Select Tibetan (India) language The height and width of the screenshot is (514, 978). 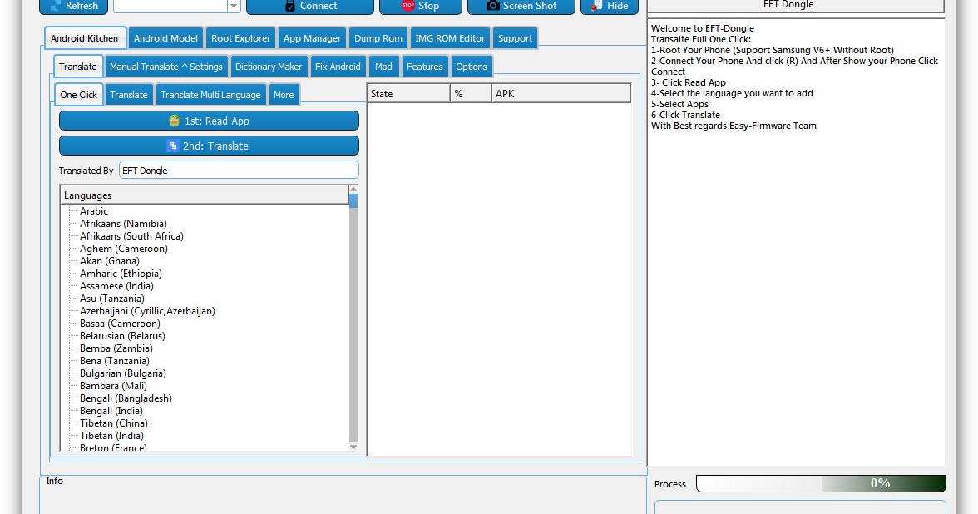pyautogui.click(x=111, y=436)
